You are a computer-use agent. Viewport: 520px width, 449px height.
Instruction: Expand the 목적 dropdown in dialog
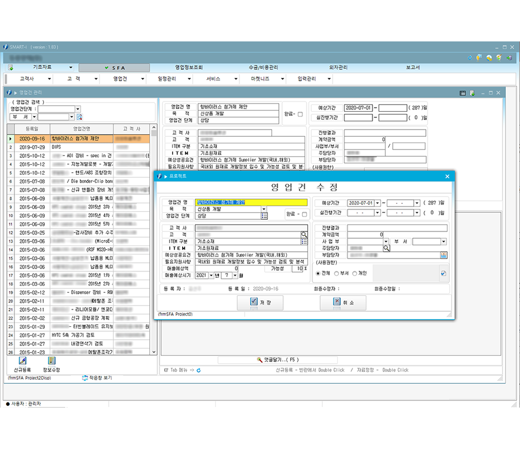tap(264, 209)
